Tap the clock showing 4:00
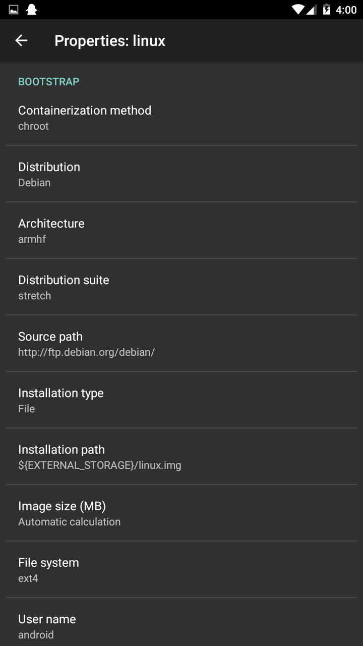The width and height of the screenshot is (363, 646). click(346, 10)
